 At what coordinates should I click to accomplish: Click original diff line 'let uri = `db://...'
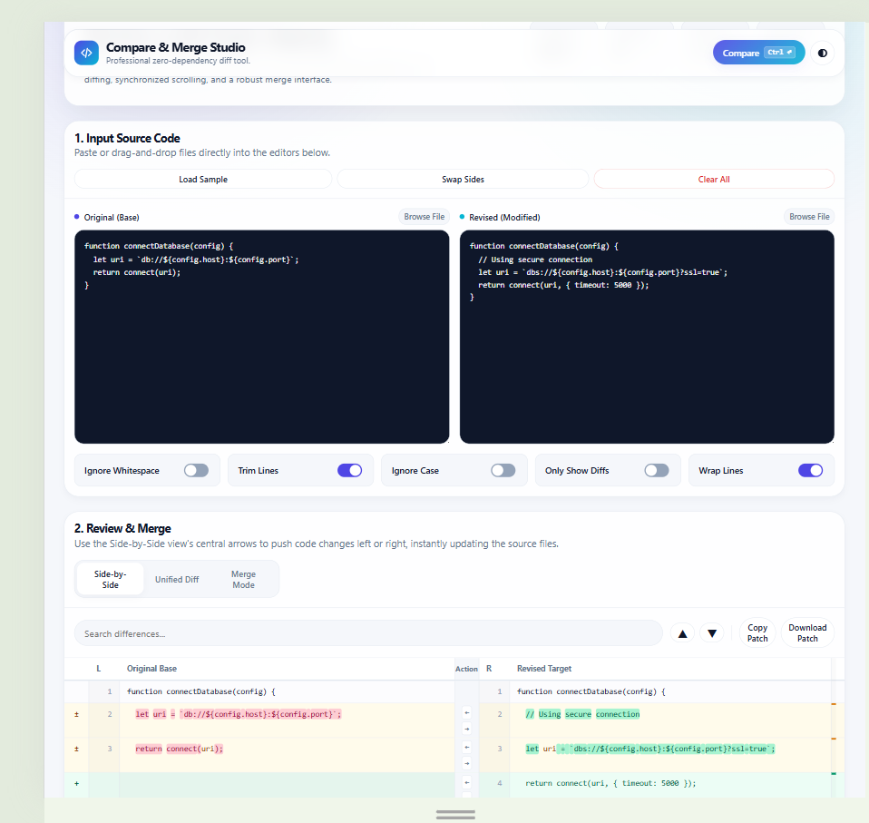coord(239,714)
